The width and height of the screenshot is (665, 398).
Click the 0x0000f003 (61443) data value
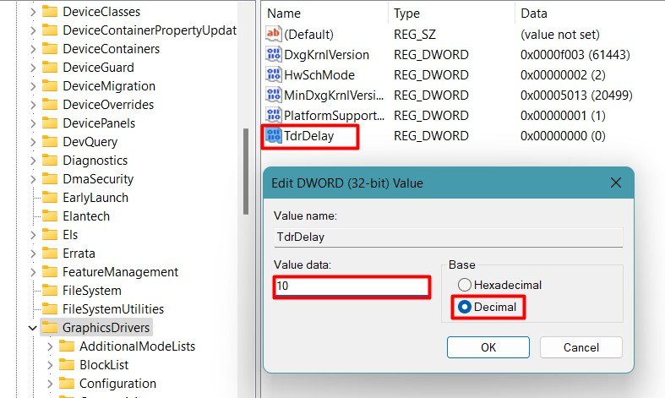tap(575, 54)
